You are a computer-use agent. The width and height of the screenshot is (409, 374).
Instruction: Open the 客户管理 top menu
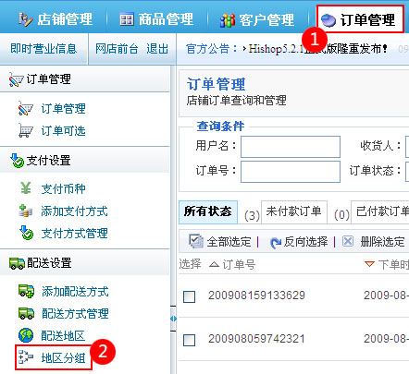(257, 20)
